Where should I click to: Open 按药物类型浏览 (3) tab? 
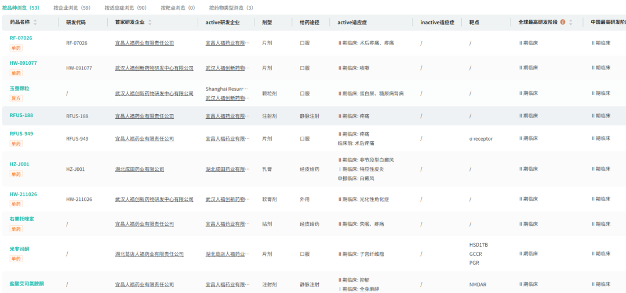click(x=231, y=8)
